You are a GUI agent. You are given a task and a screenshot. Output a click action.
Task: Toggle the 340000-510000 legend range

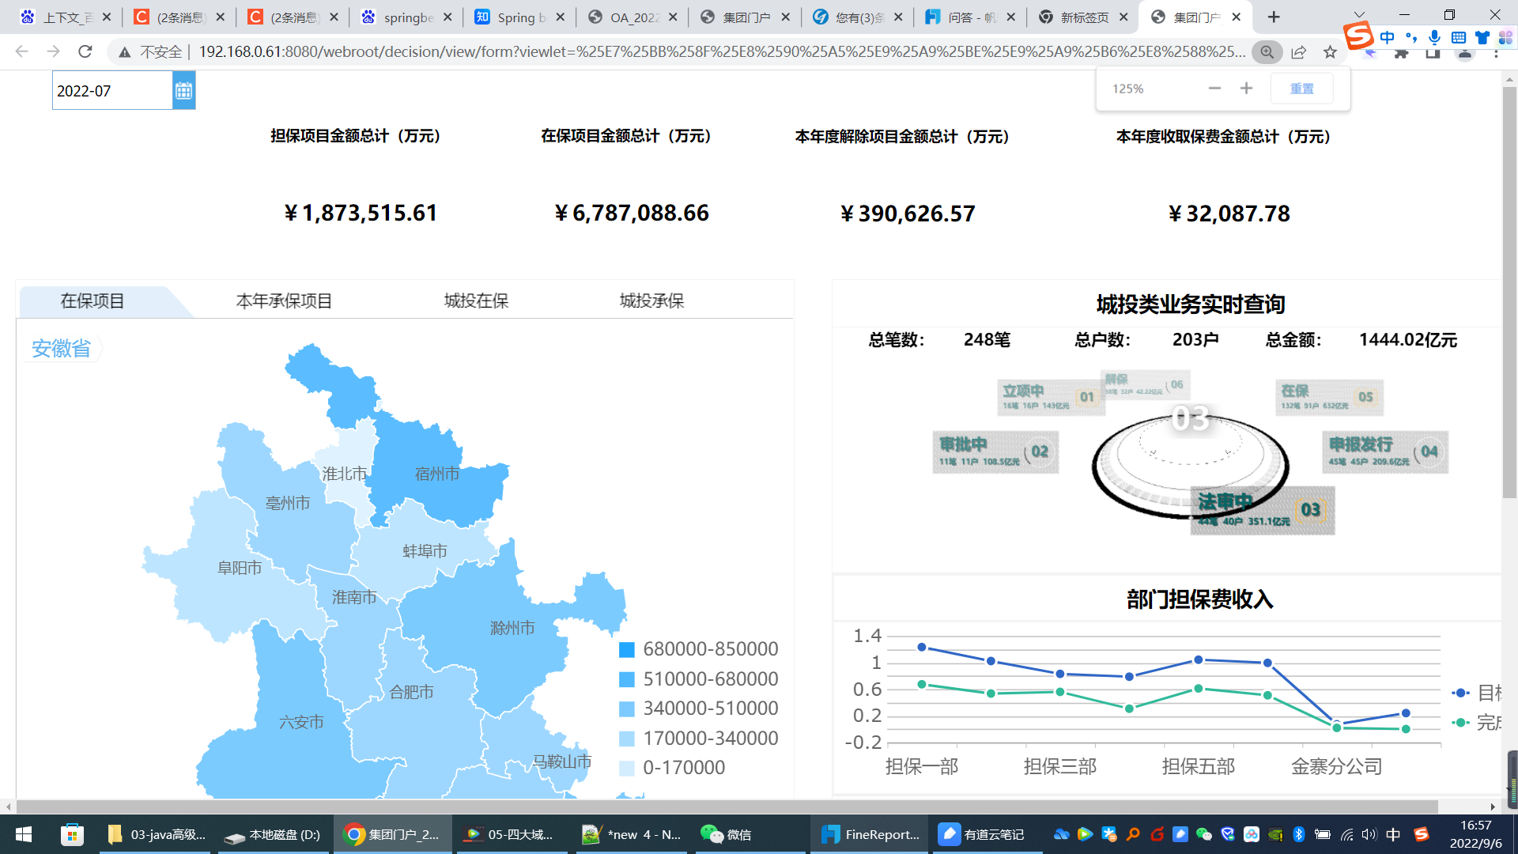click(699, 709)
